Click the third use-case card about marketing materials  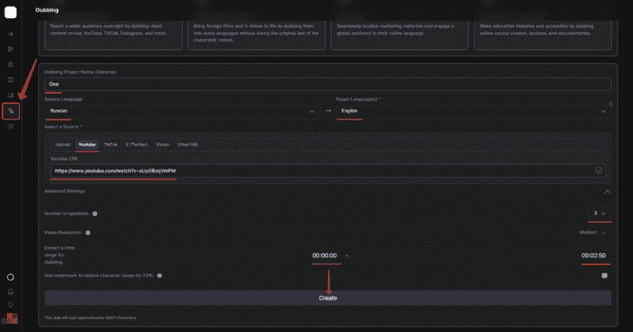click(x=399, y=36)
